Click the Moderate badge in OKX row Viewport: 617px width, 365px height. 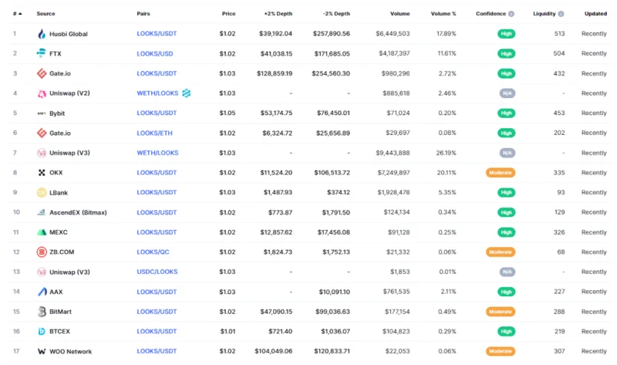[x=501, y=172]
